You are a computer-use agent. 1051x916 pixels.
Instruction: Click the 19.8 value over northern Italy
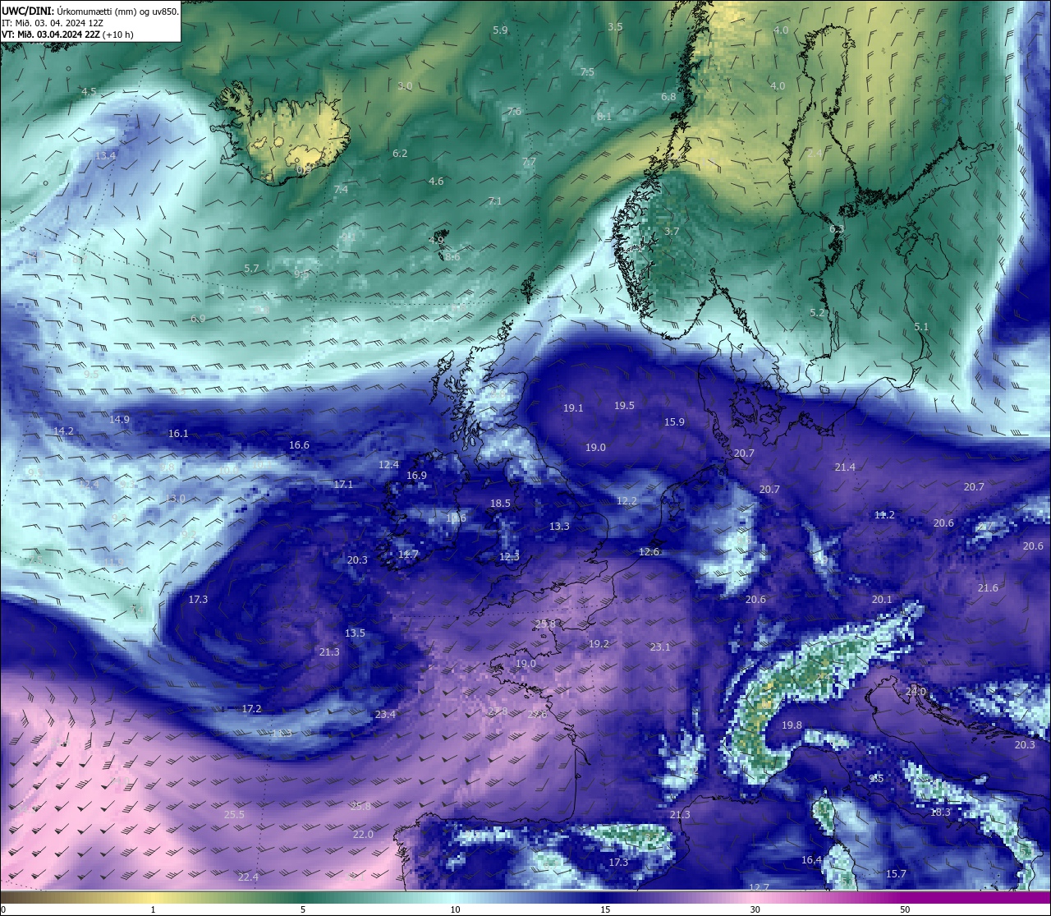[x=792, y=725]
